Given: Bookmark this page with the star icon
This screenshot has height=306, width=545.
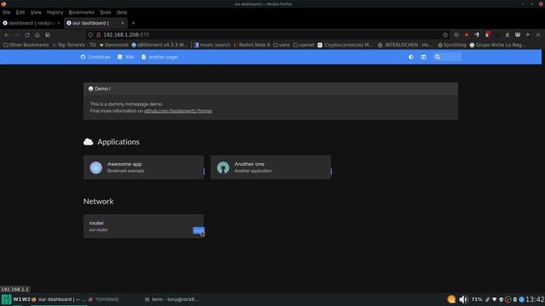Looking at the screenshot, I should [x=445, y=35].
